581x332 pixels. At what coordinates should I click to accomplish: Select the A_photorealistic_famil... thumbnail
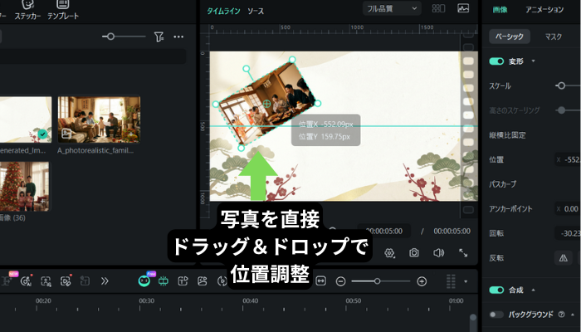click(99, 120)
